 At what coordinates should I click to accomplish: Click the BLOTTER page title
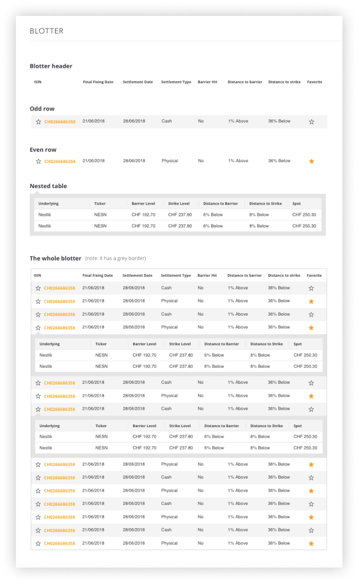(47, 31)
